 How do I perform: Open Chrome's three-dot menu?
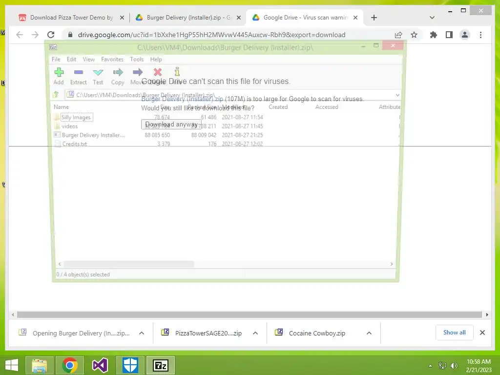click(x=480, y=35)
